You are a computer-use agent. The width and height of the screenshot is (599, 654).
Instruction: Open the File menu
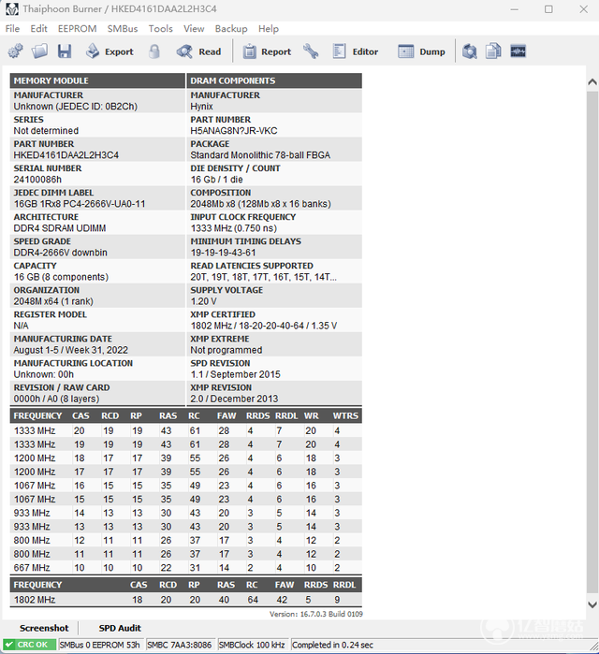12,29
